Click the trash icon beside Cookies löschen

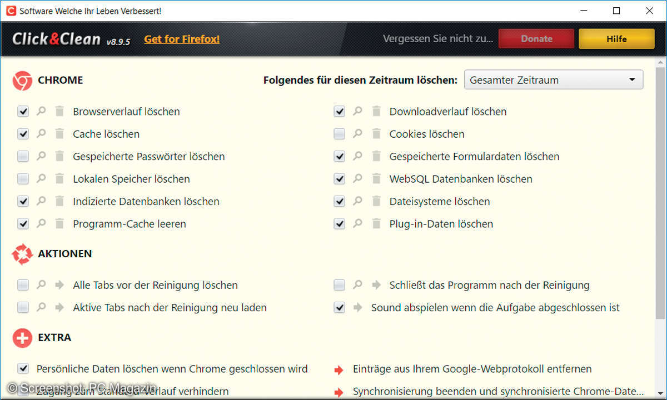pos(376,134)
